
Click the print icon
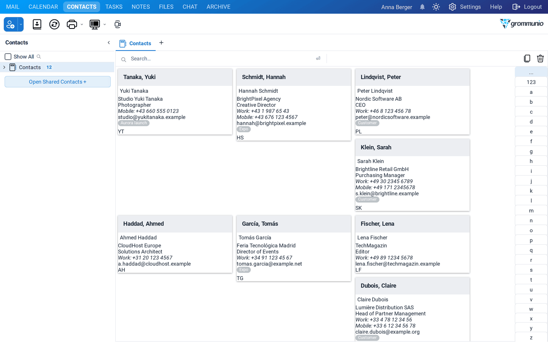72,24
